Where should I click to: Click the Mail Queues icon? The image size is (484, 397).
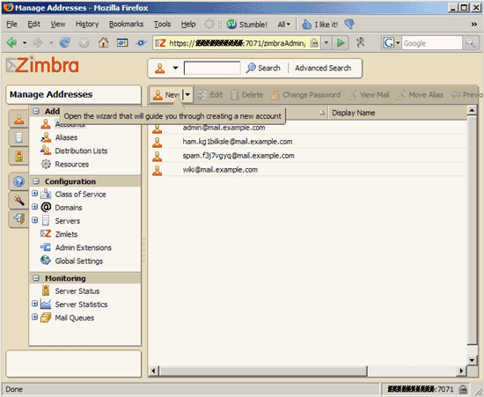coord(46,318)
